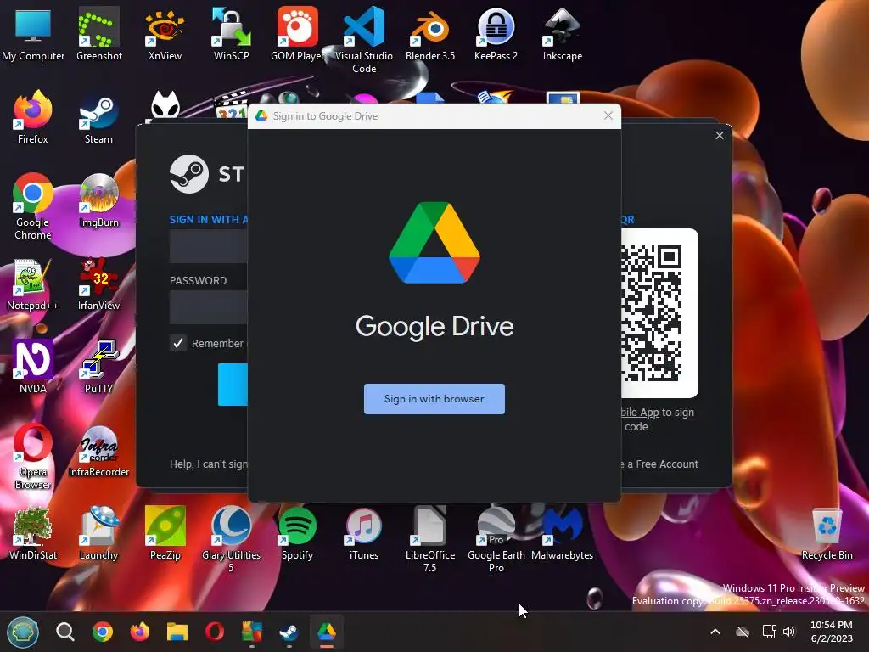The width and height of the screenshot is (869, 652).
Task: Open Chrome from the taskbar
Action: click(103, 632)
